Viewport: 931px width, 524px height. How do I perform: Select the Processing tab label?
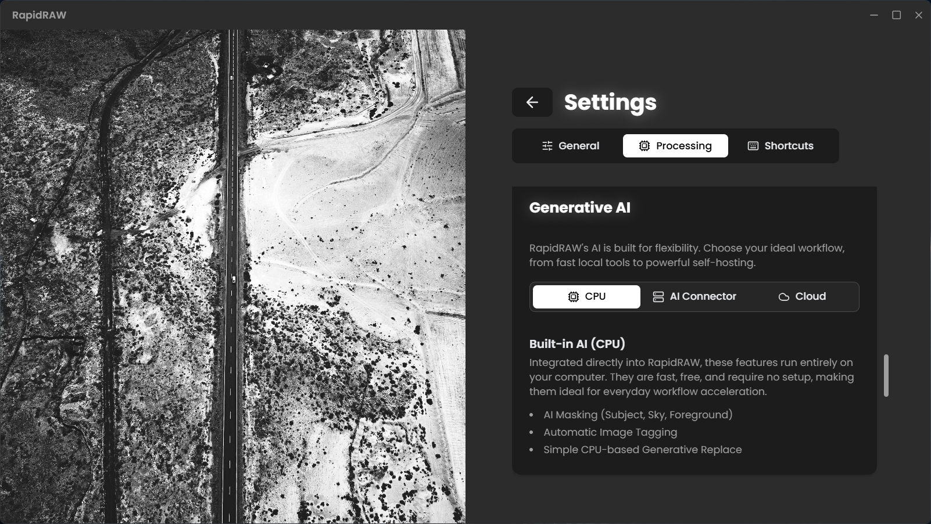pyautogui.click(x=684, y=146)
